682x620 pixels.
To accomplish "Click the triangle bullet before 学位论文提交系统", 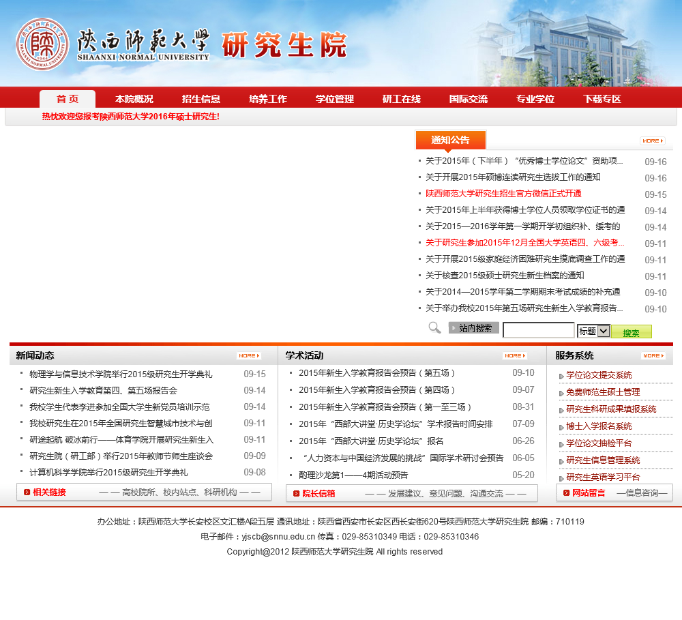I will 561,377.
